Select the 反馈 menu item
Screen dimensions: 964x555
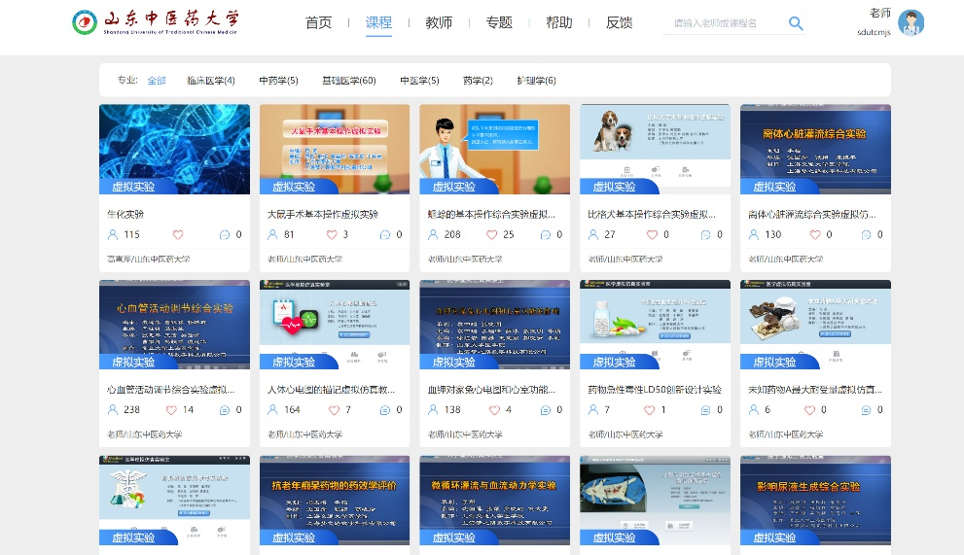point(619,22)
